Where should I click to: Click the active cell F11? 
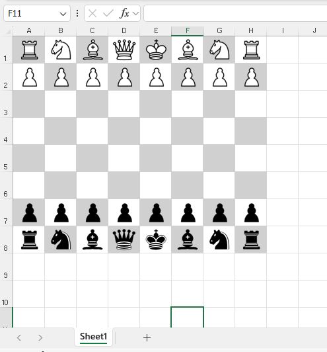tap(188, 317)
